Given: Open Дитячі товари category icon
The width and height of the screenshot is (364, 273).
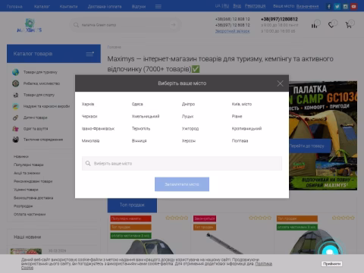Looking at the screenshot, I should point(16,118).
